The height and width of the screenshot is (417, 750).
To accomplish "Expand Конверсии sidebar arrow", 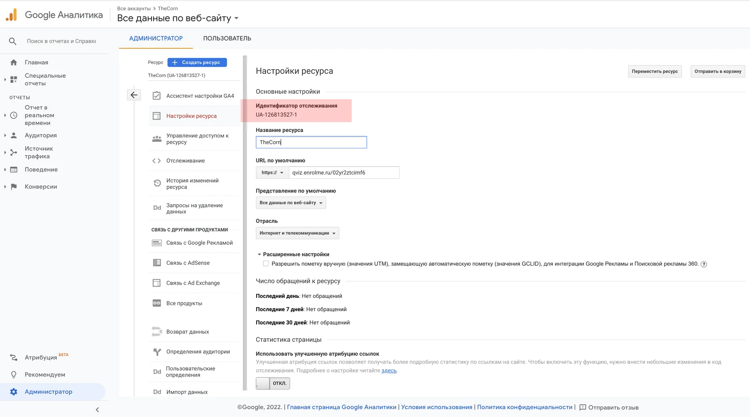I will [x=5, y=187].
